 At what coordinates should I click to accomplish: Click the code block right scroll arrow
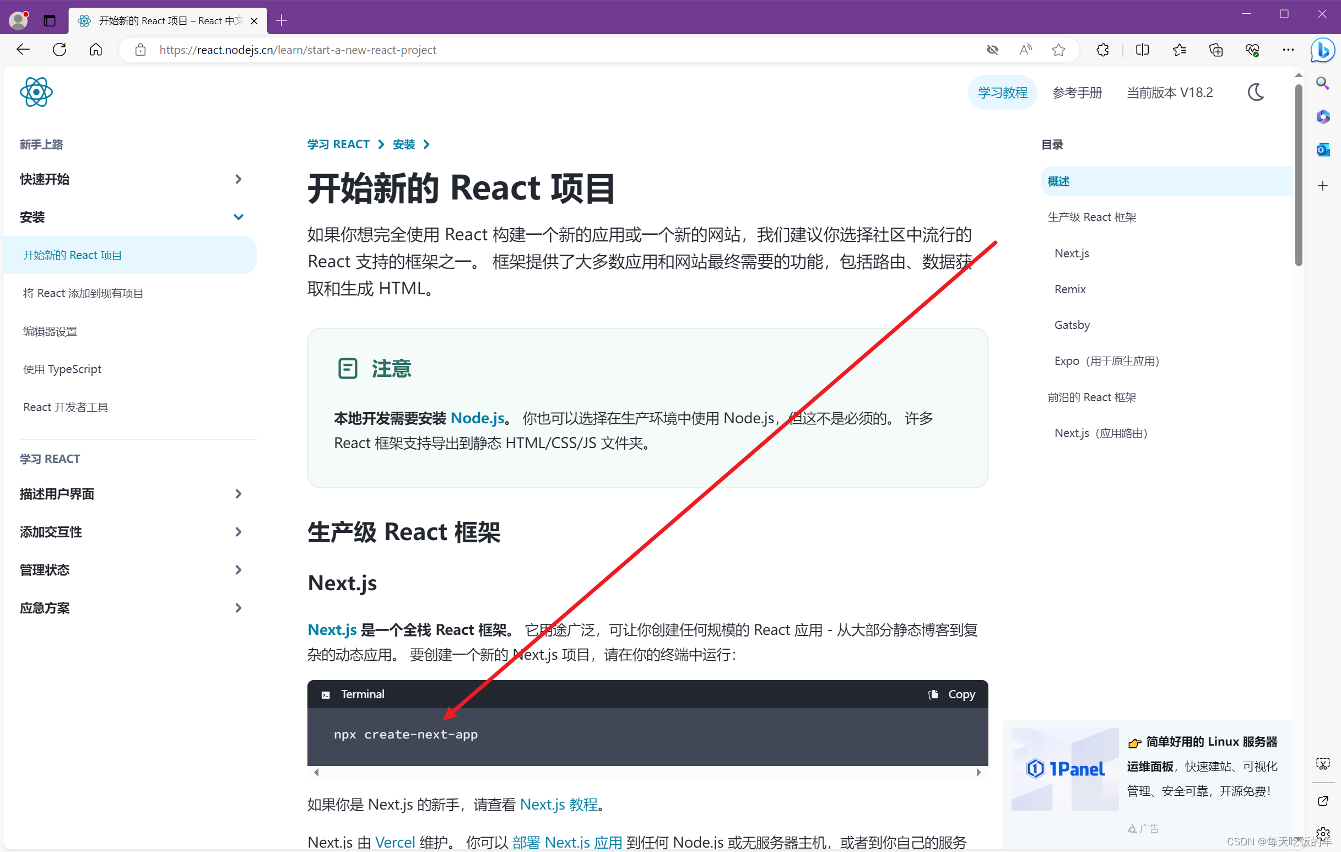[x=978, y=772]
